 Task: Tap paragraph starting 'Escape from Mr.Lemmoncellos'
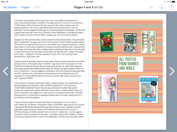49,48
